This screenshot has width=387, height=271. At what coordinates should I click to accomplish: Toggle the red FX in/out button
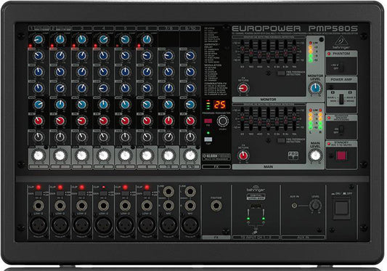click(x=208, y=121)
